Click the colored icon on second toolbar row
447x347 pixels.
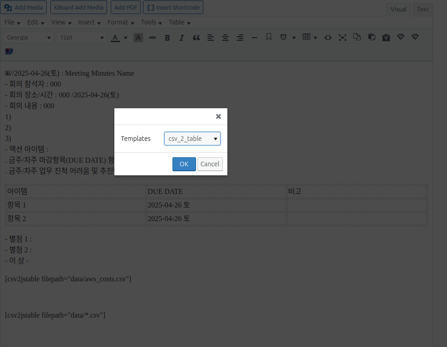(9, 52)
